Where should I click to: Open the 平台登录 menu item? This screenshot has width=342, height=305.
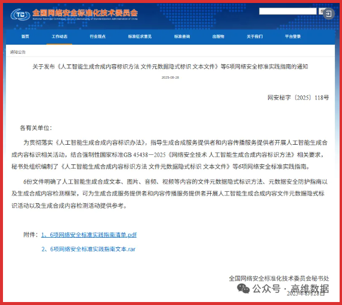click(x=292, y=36)
